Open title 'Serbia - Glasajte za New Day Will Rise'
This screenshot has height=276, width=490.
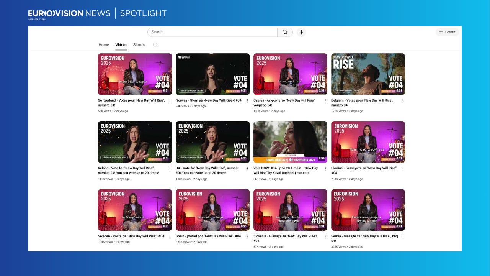364,238
